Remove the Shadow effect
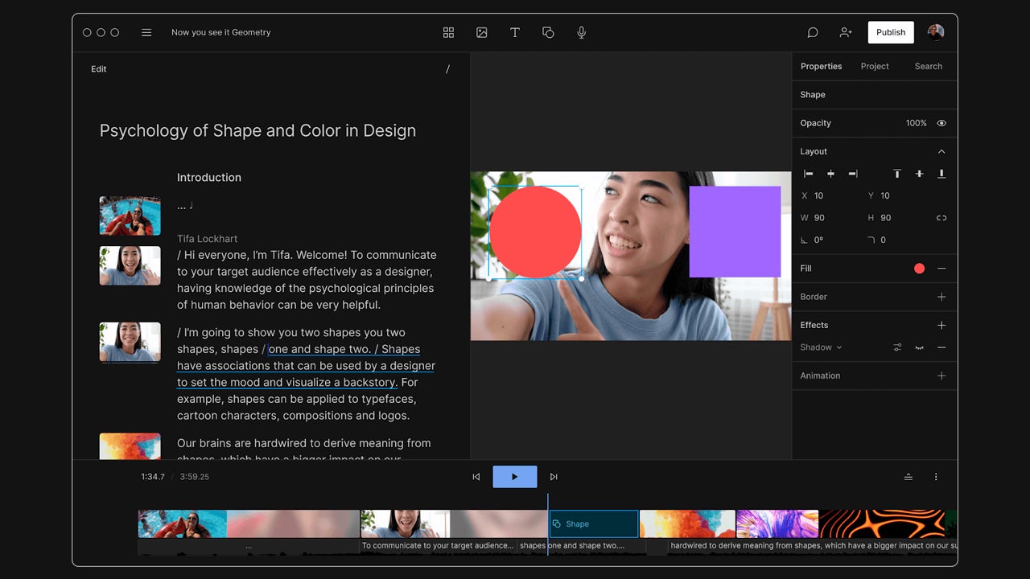1030x579 pixels. pos(941,347)
